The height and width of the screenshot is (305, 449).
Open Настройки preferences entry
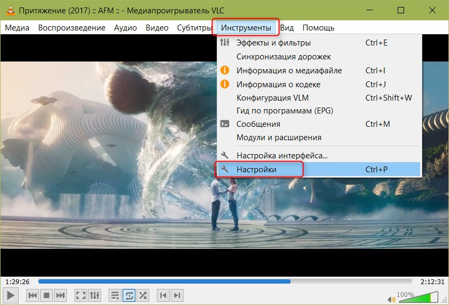pyautogui.click(x=318, y=169)
